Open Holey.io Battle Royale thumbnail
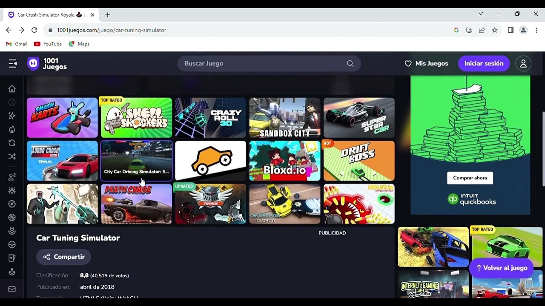The image size is (545, 306). tap(359, 204)
